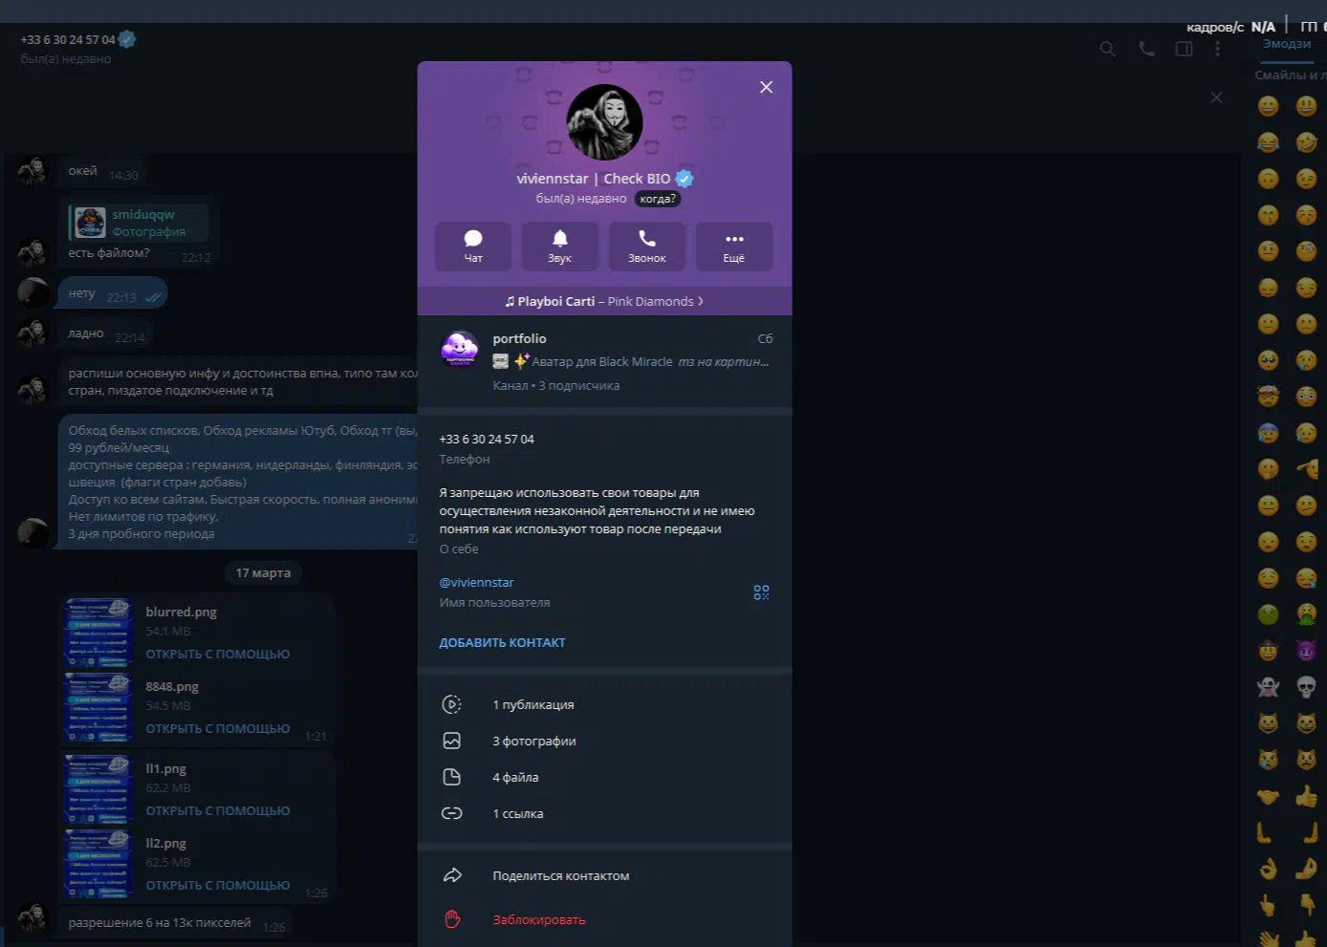Mute notifications with the bell Sound button
1327x947 pixels.
(559, 246)
